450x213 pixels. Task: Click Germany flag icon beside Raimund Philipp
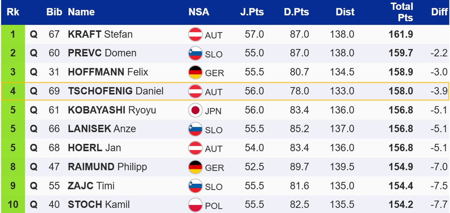click(x=195, y=167)
